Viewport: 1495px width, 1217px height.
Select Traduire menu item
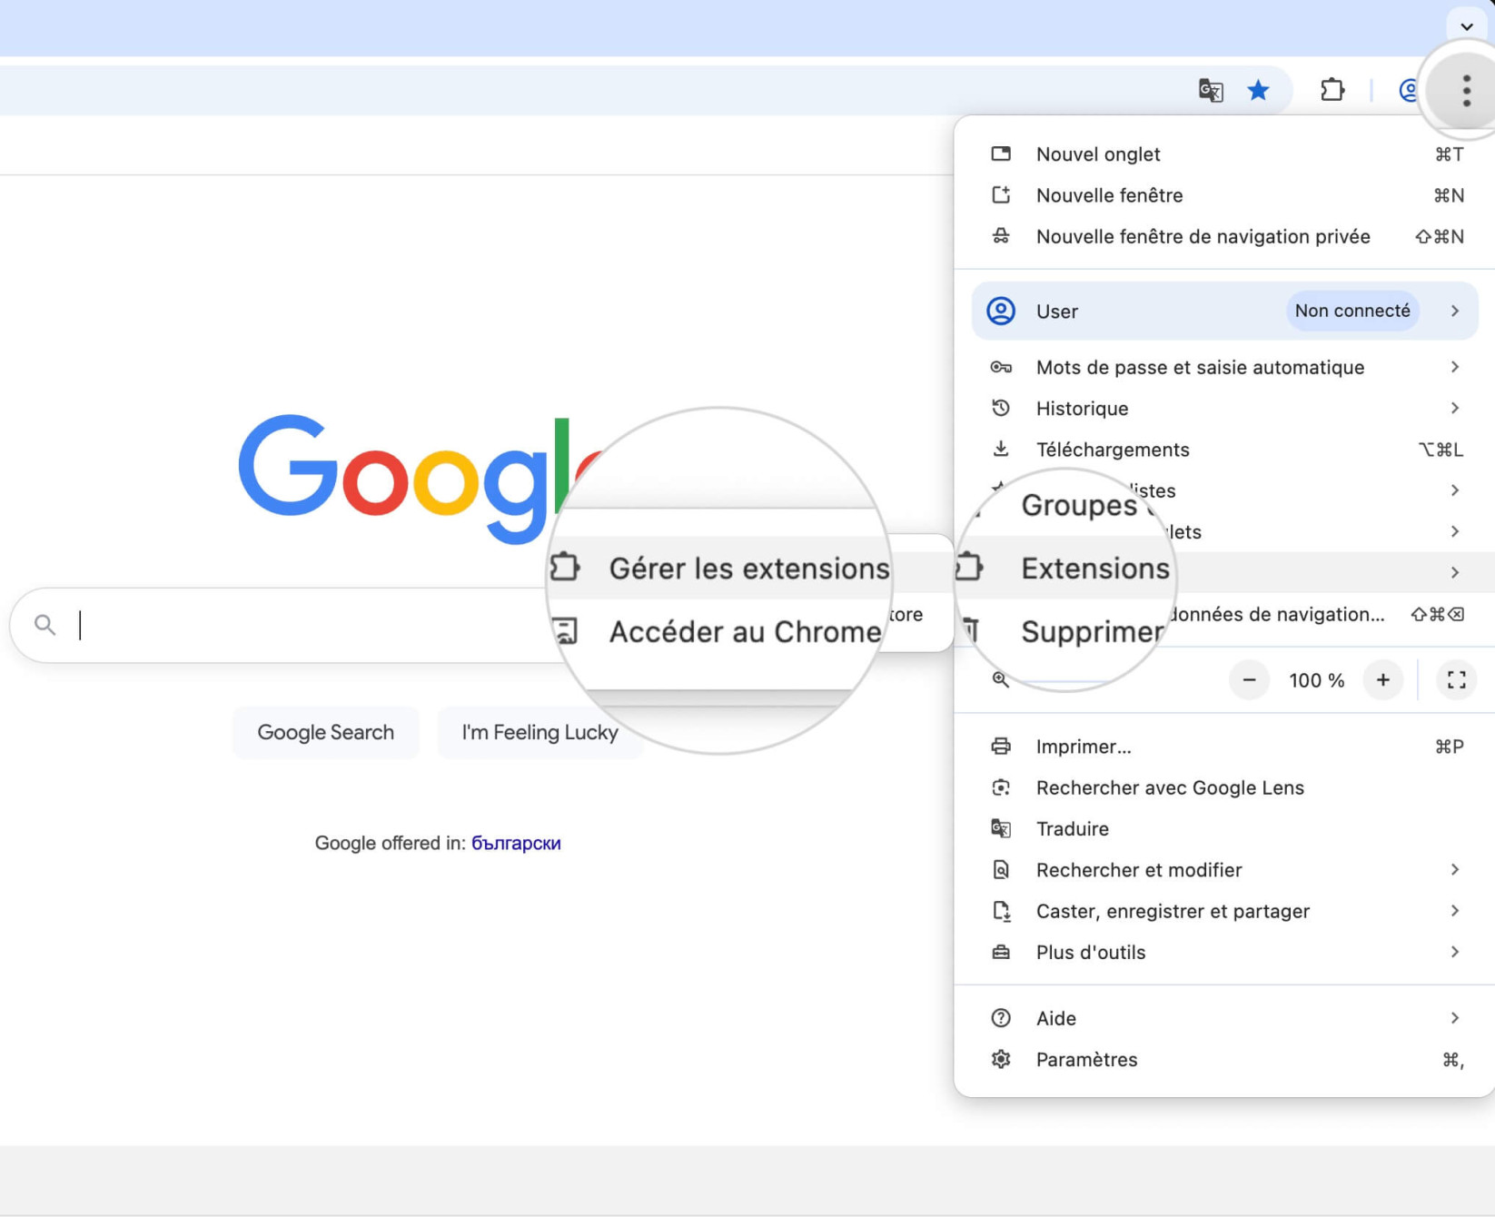point(1224,828)
